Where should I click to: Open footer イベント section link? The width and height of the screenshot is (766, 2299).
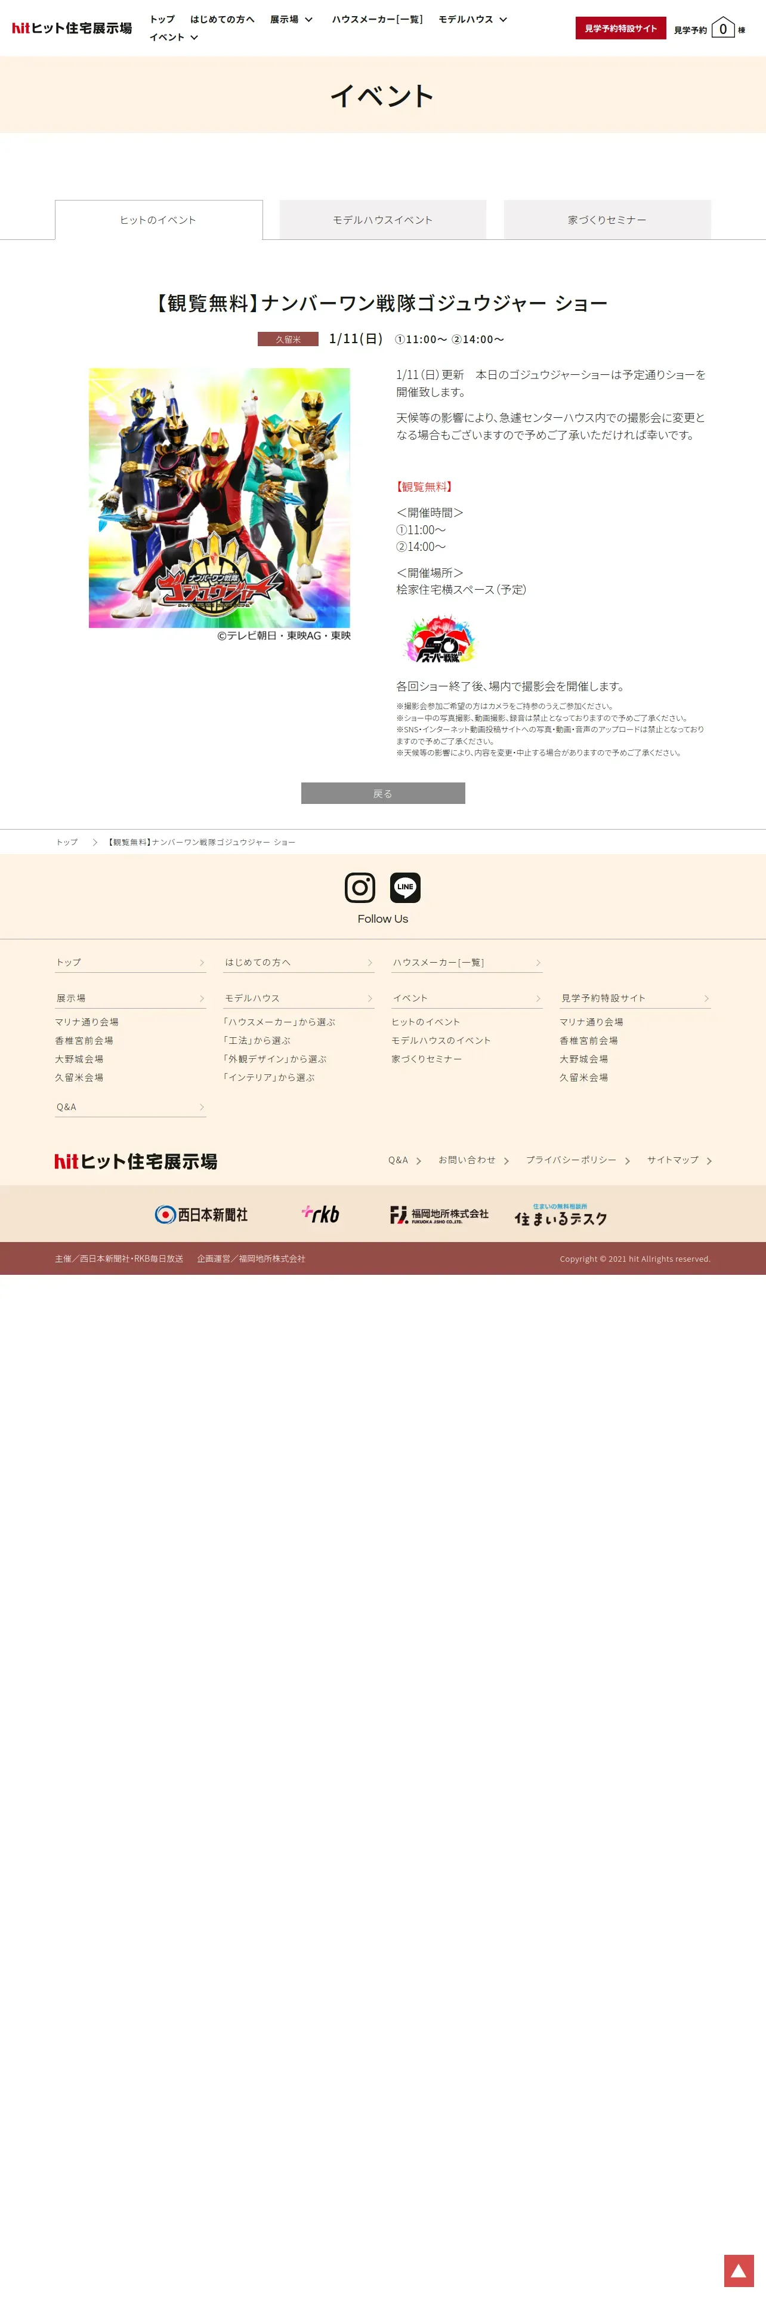[467, 998]
